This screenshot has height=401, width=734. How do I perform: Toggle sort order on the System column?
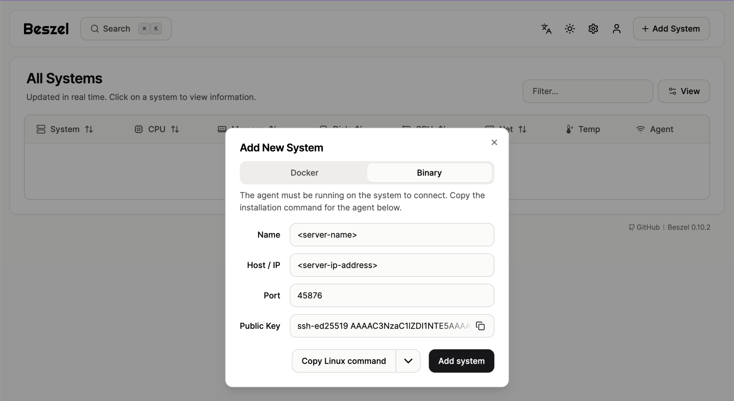[x=90, y=129]
